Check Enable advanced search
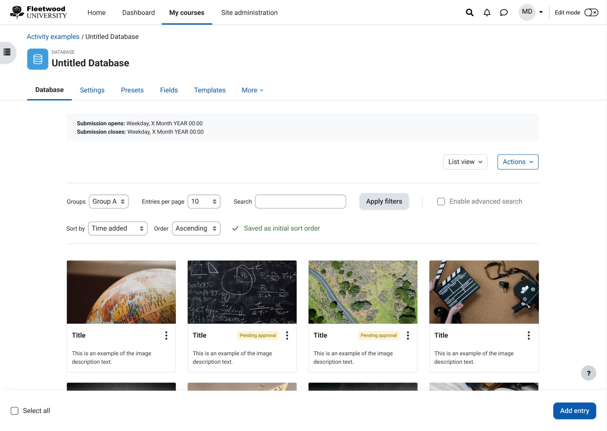 441,202
